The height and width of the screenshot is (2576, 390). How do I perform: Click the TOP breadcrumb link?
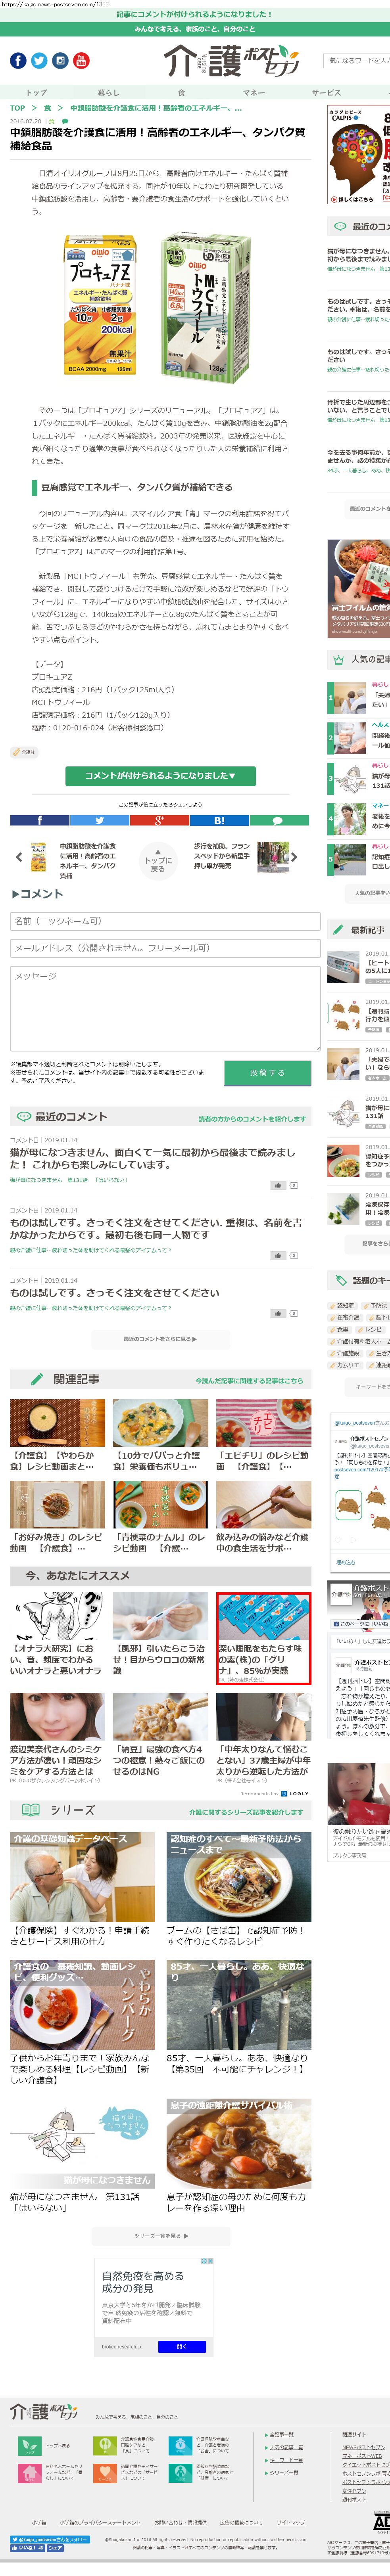point(17,108)
